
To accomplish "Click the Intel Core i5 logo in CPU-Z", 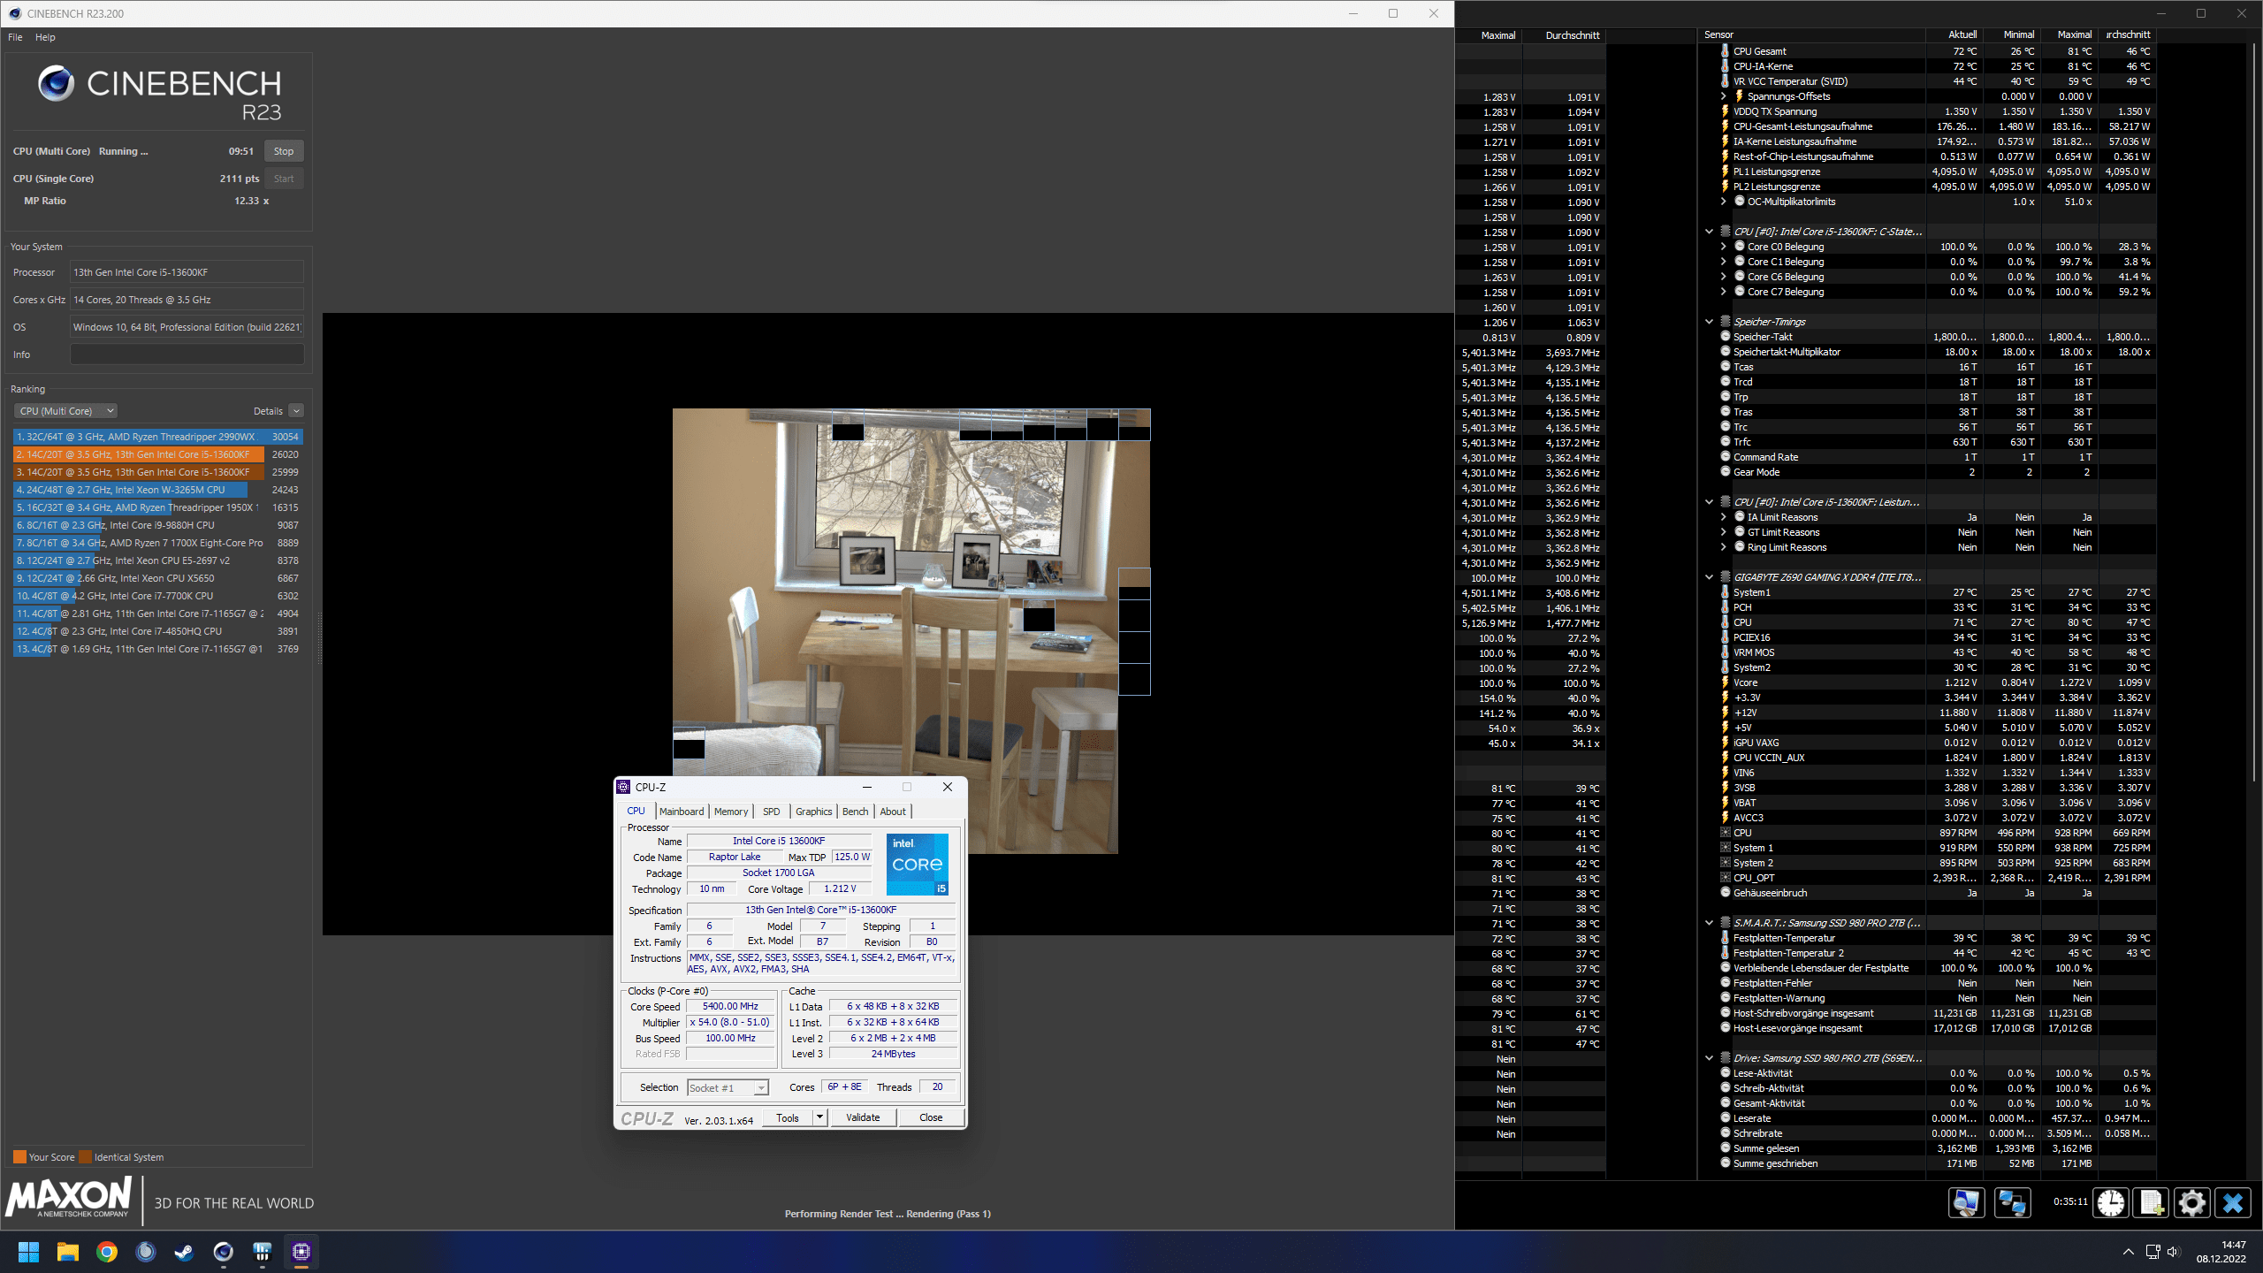I will 918,864.
